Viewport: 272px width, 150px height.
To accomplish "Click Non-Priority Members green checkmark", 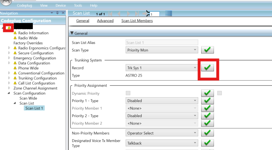I will click(207, 133).
